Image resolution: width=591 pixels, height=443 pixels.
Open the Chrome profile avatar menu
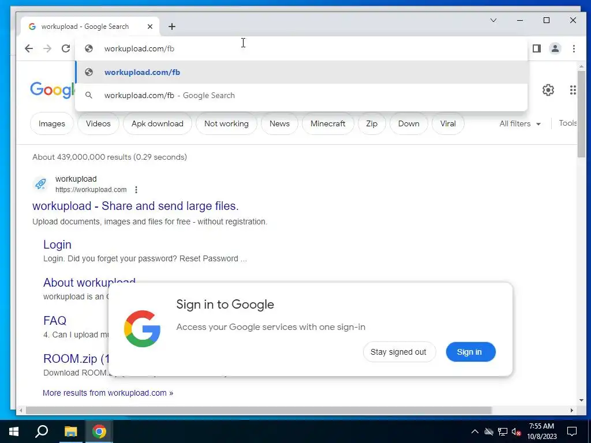click(x=555, y=48)
